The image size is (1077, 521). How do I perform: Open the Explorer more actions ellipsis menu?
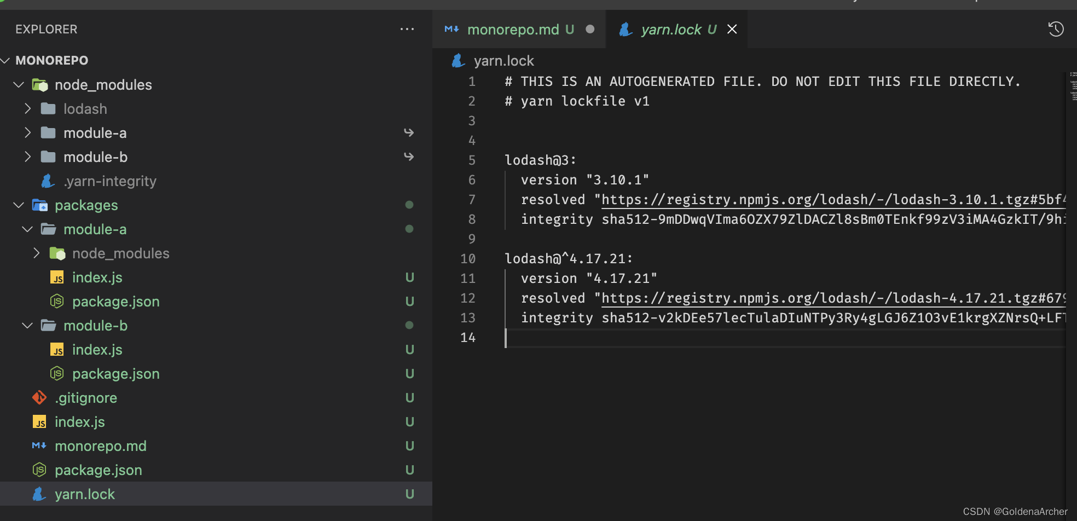(407, 29)
